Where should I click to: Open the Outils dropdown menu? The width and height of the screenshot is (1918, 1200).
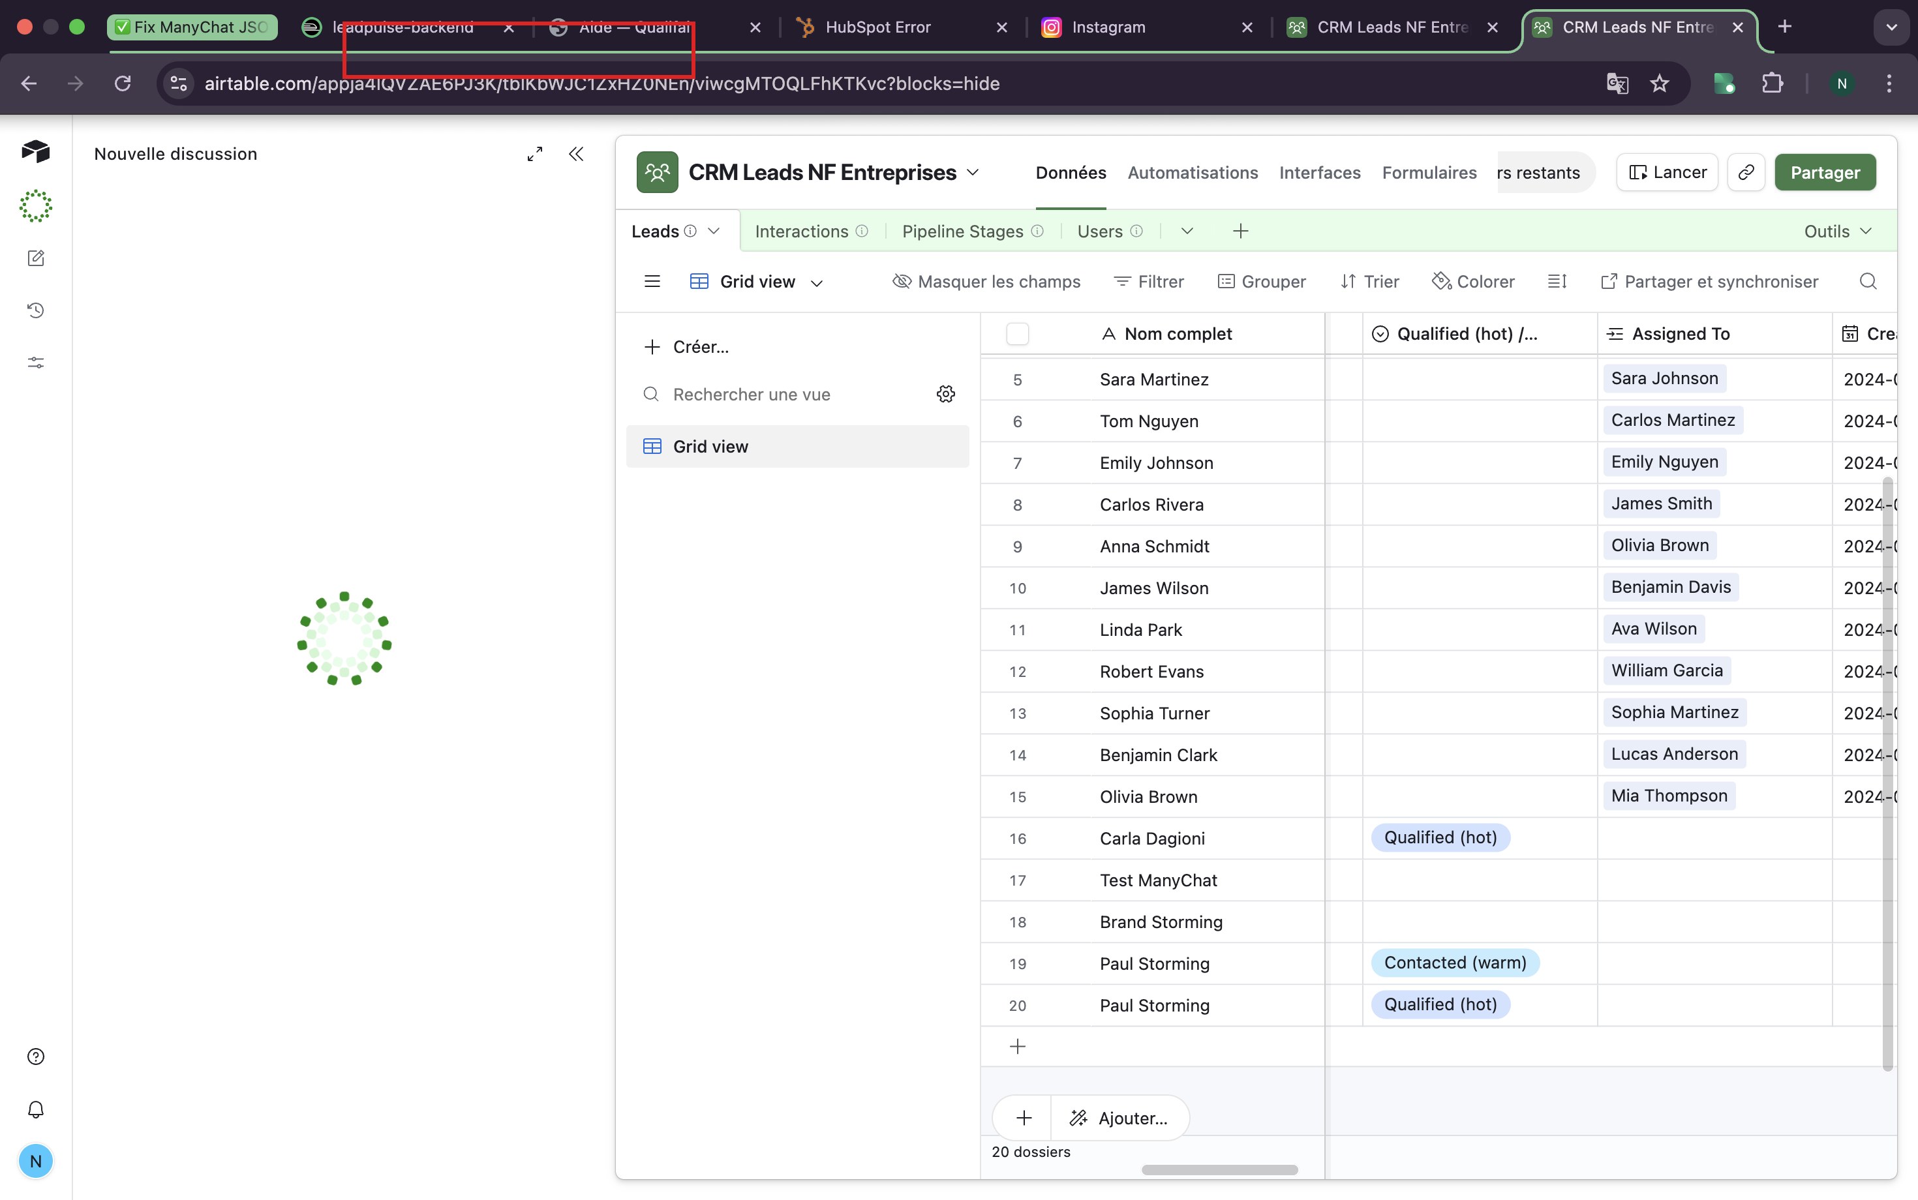(1837, 231)
